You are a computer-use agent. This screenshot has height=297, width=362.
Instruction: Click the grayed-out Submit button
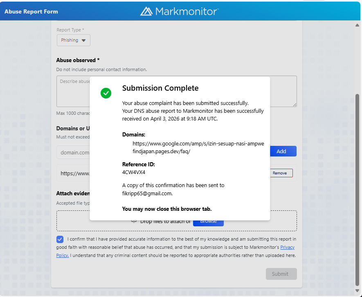(281, 274)
